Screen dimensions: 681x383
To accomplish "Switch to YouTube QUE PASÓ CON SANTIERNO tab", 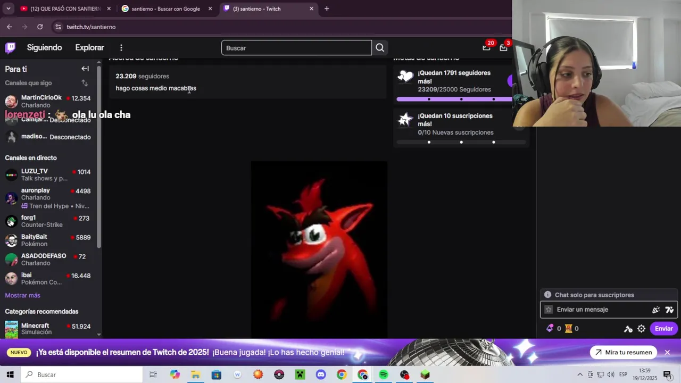I will tap(65, 9).
